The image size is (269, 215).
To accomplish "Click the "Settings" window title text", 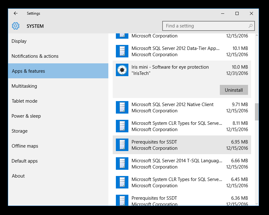I will (34, 13).
